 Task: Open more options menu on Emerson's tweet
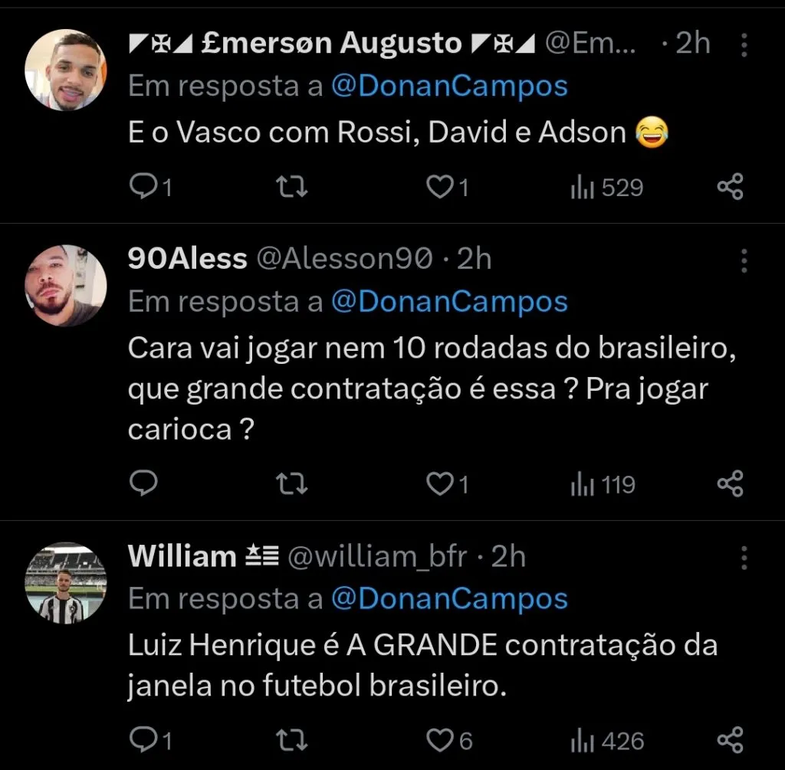(x=743, y=46)
